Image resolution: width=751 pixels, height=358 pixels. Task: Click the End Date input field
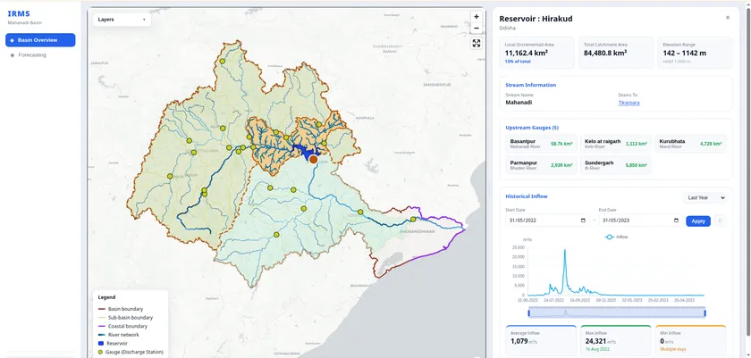click(x=641, y=221)
